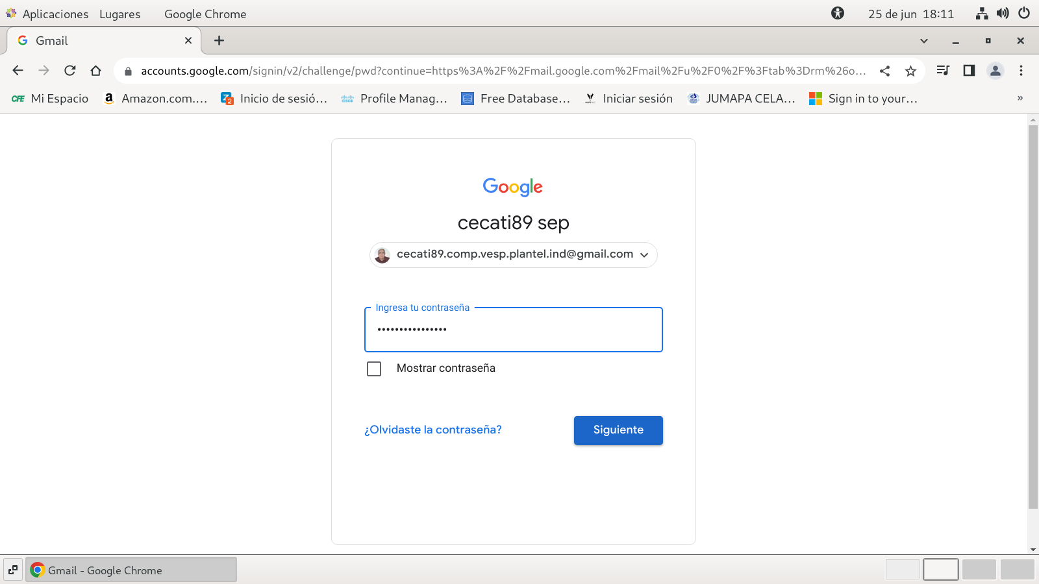Reload the page with the refresh icon
This screenshot has width=1039, height=584.
70,71
